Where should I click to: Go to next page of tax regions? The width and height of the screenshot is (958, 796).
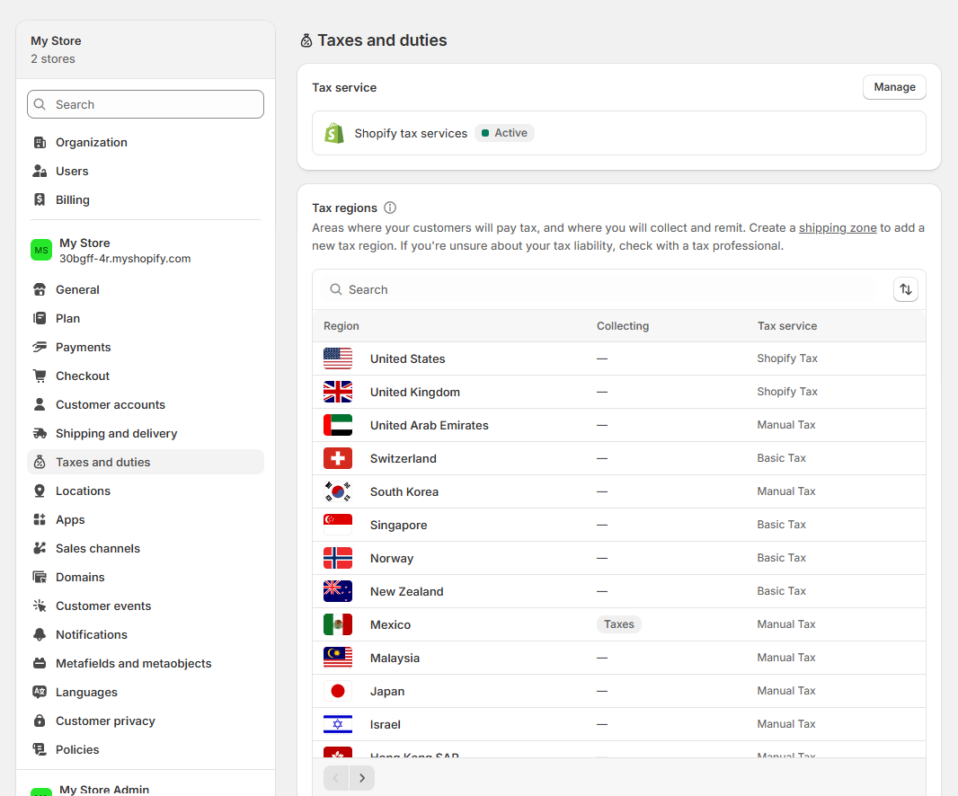click(x=362, y=778)
